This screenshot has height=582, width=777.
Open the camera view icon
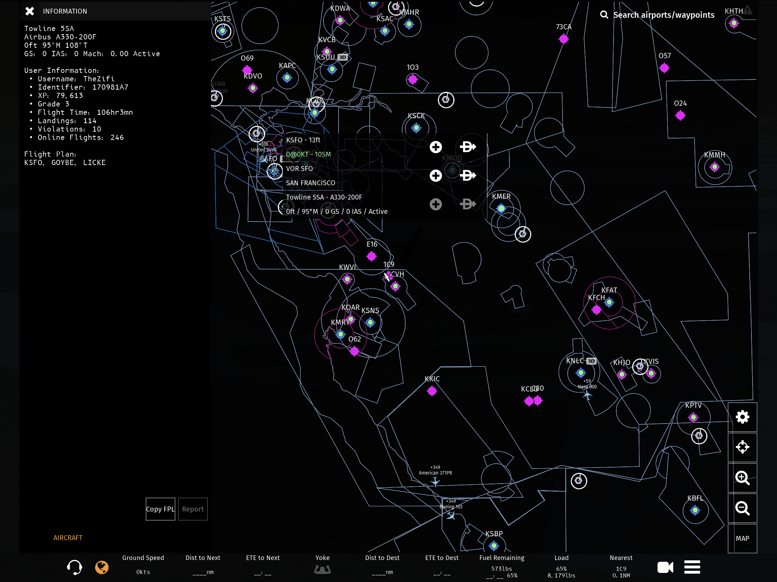coord(665,567)
